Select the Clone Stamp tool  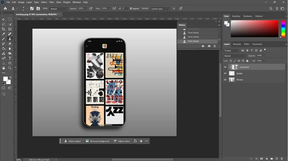click(10, 39)
